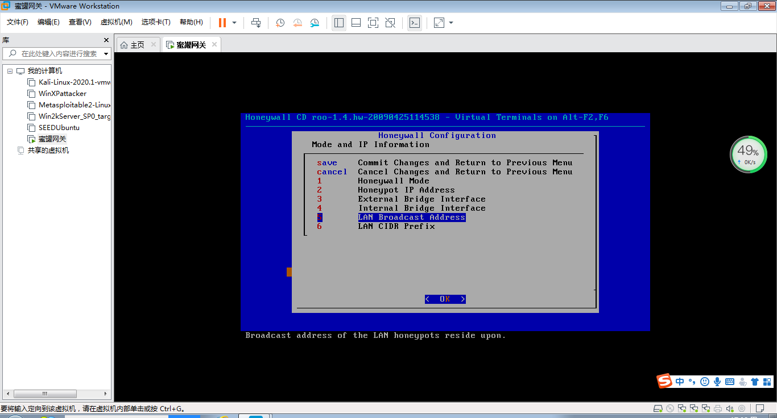The image size is (777, 418).
Task: Send Ctrl+Alt+Del to the virtual machine
Action: (x=256, y=23)
